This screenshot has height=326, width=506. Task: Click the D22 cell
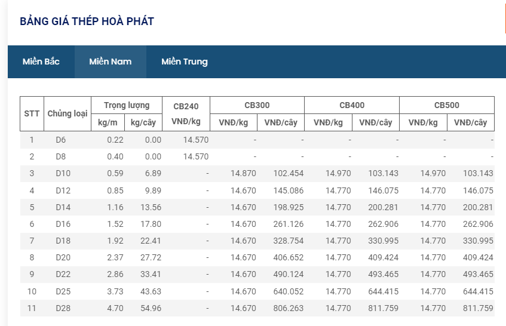point(63,275)
